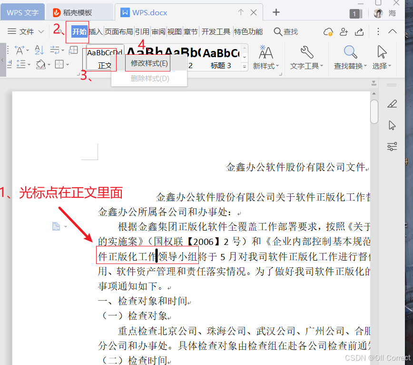Open the 页面布局 ribbon tab
Image resolution: width=413 pixels, height=365 pixels.
(x=119, y=32)
